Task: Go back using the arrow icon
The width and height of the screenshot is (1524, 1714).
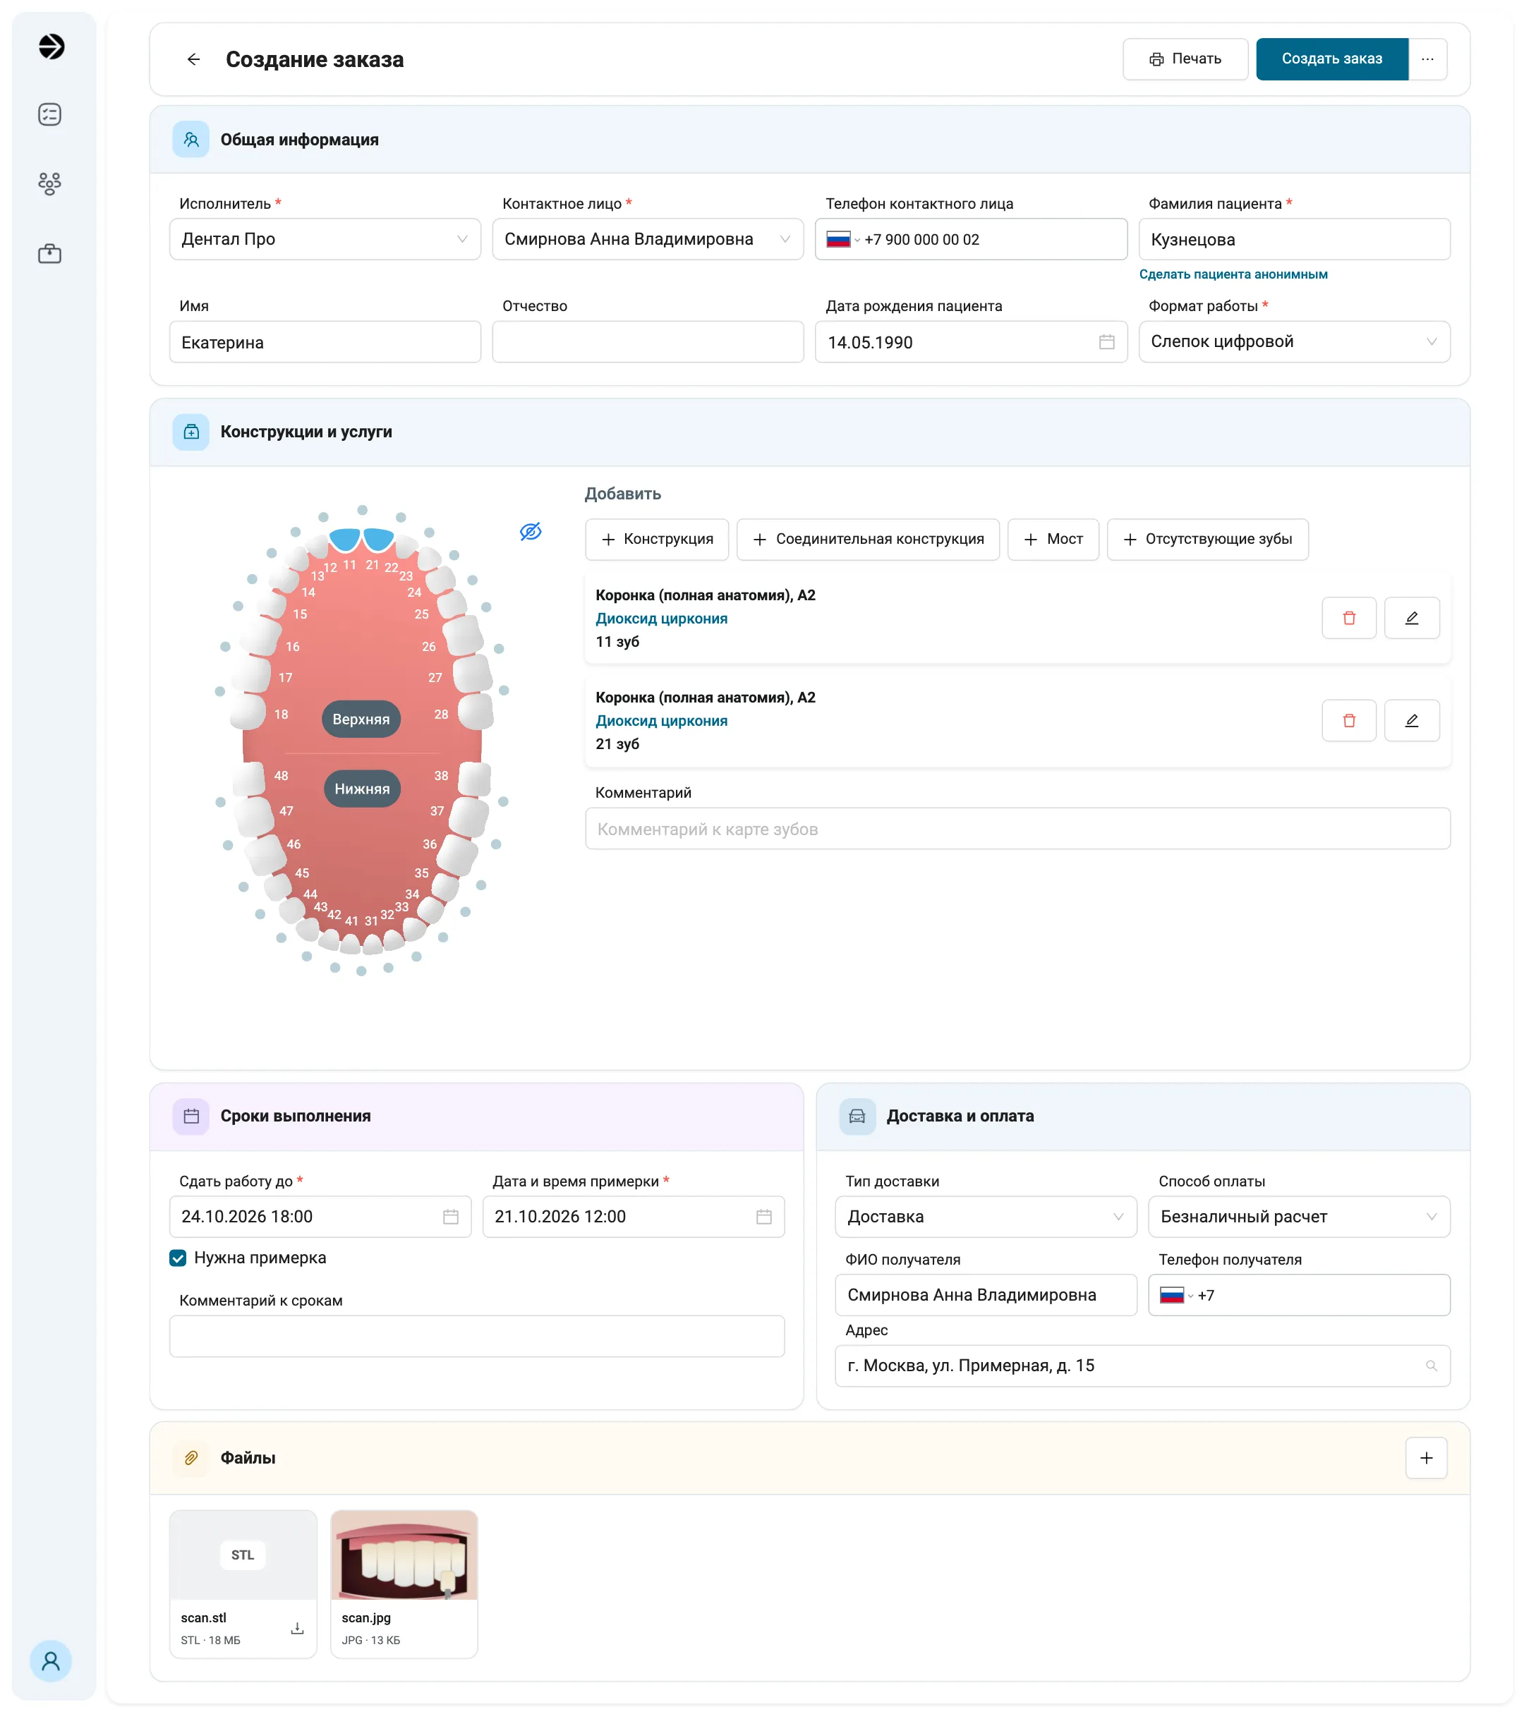Action: click(x=194, y=59)
